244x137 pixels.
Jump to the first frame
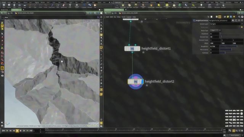point(3,131)
